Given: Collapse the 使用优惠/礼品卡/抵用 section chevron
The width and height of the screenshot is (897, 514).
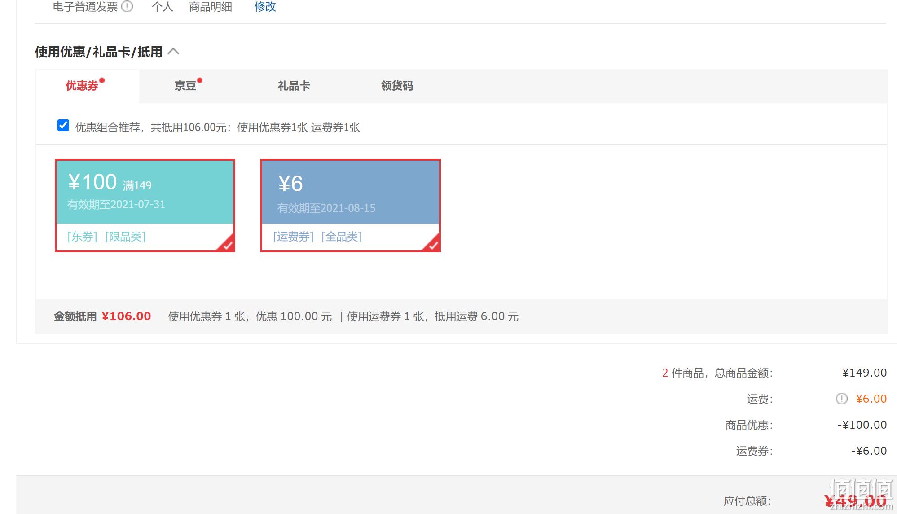Looking at the screenshot, I should (x=173, y=52).
